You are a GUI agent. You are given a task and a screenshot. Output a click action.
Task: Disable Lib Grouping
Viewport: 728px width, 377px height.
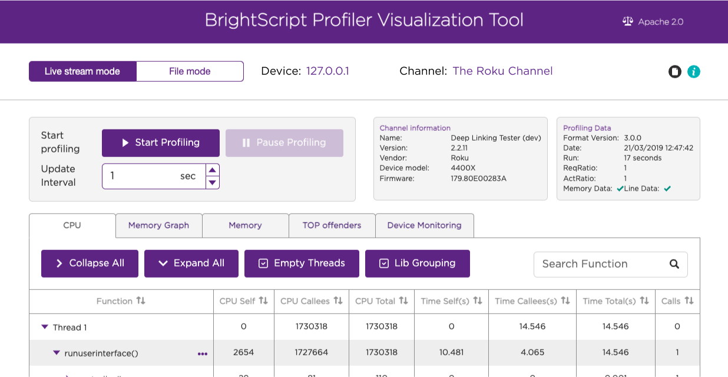click(417, 263)
